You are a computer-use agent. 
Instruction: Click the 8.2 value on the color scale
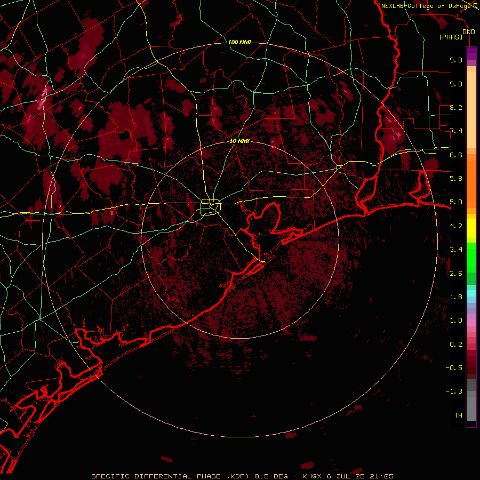456,107
